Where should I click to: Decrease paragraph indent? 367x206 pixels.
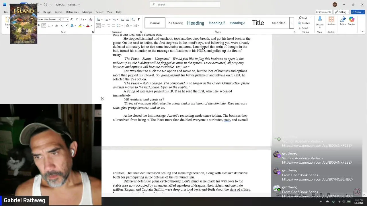(123, 19)
